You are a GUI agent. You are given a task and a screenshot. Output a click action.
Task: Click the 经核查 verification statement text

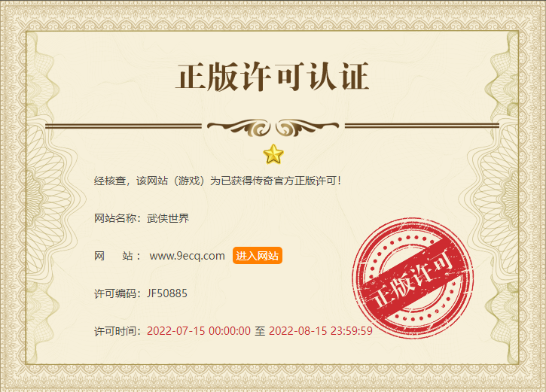[218, 181]
